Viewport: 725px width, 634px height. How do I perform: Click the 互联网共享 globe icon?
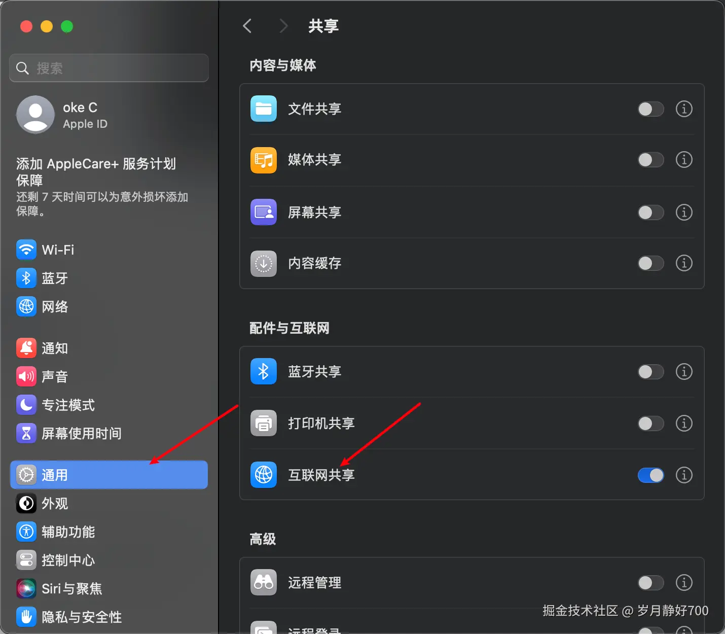(x=263, y=475)
